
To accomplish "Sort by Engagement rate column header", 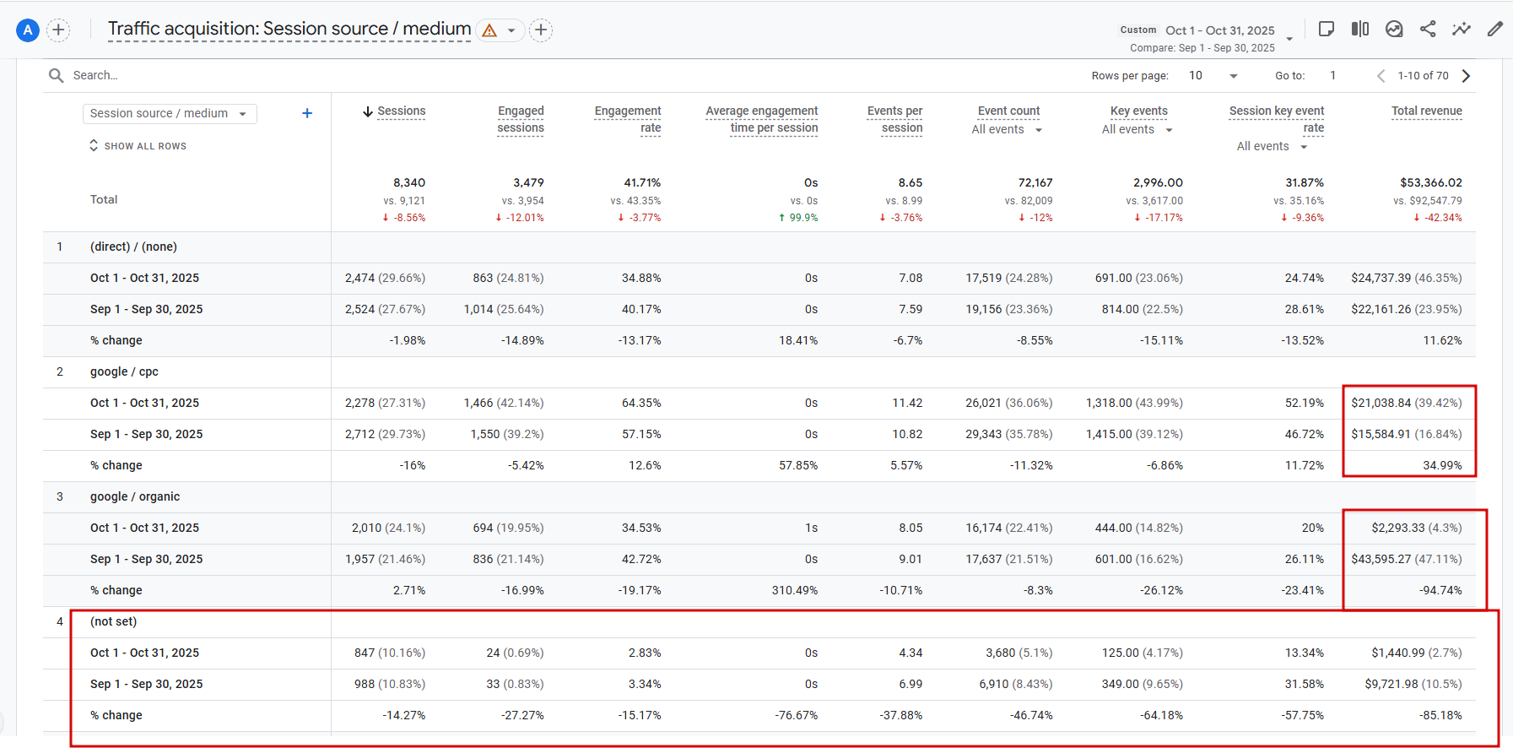I will [x=628, y=120].
